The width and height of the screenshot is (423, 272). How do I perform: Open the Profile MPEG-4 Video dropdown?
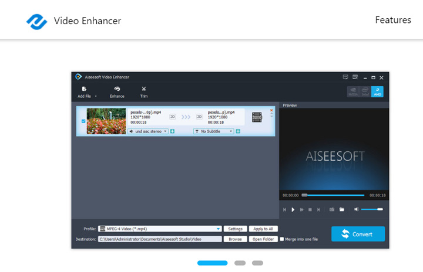pyautogui.click(x=160, y=229)
